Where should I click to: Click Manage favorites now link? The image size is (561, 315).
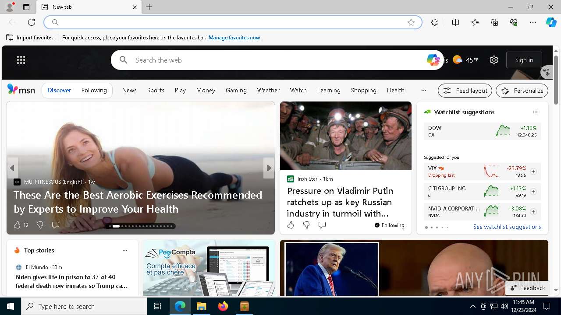tap(234, 38)
